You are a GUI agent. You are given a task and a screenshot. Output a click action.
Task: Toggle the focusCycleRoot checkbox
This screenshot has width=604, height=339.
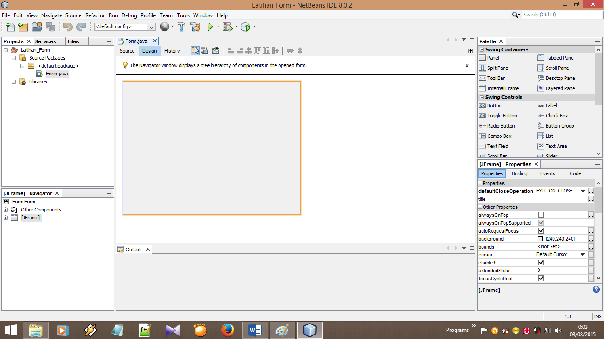[x=540, y=278]
